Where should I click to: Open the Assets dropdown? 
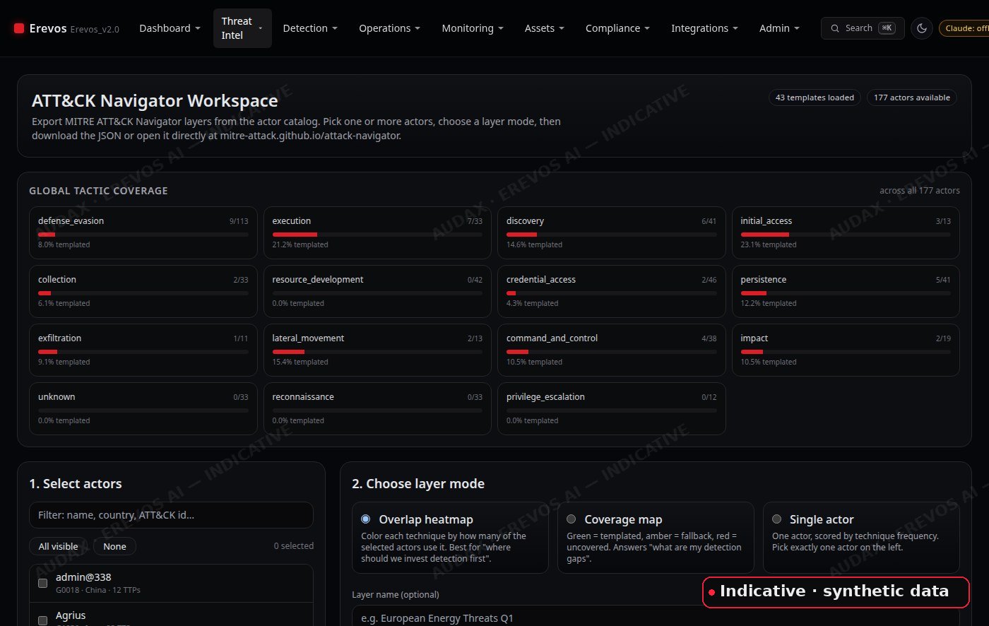pyautogui.click(x=545, y=28)
